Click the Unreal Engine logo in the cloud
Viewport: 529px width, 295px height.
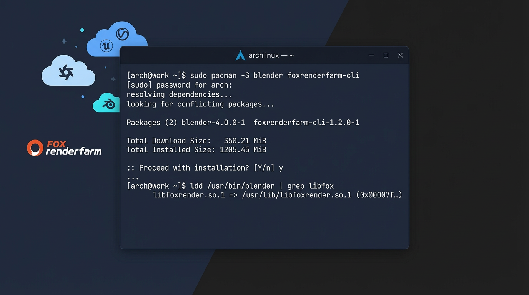pos(106,46)
